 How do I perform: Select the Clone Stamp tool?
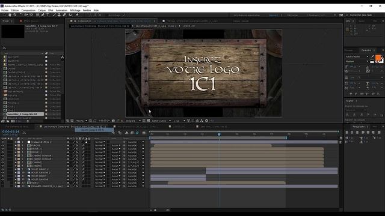pyautogui.click(x=59, y=15)
